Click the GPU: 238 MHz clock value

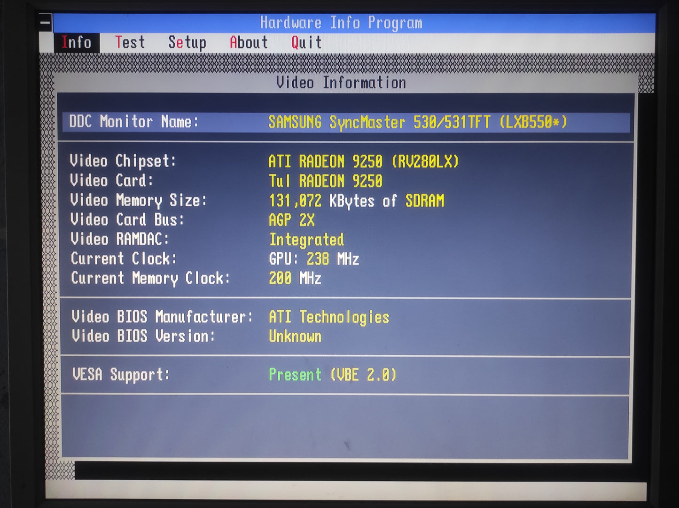tap(314, 259)
